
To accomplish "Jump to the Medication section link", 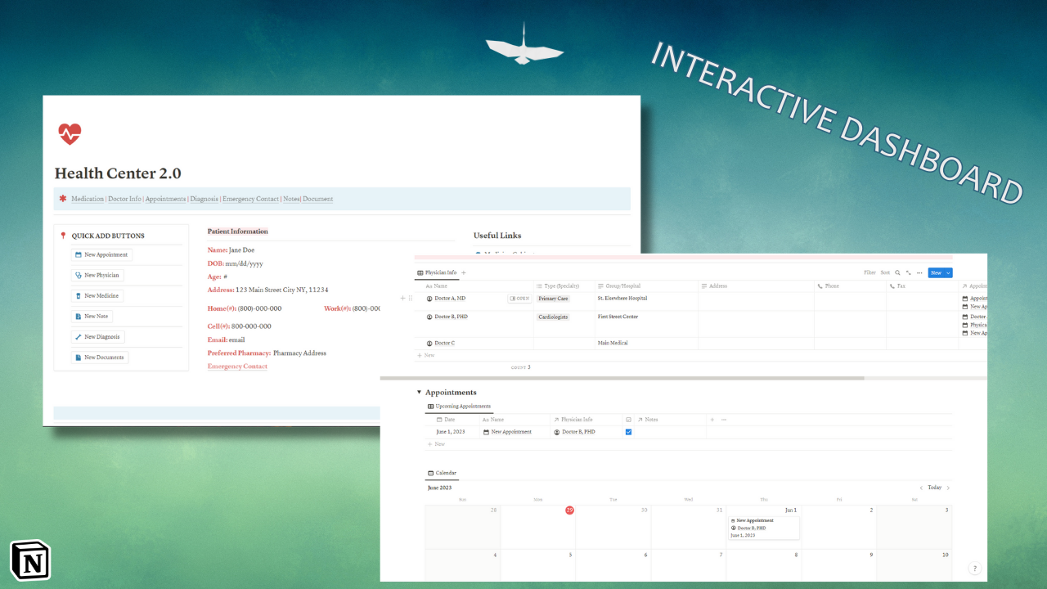I will point(88,199).
